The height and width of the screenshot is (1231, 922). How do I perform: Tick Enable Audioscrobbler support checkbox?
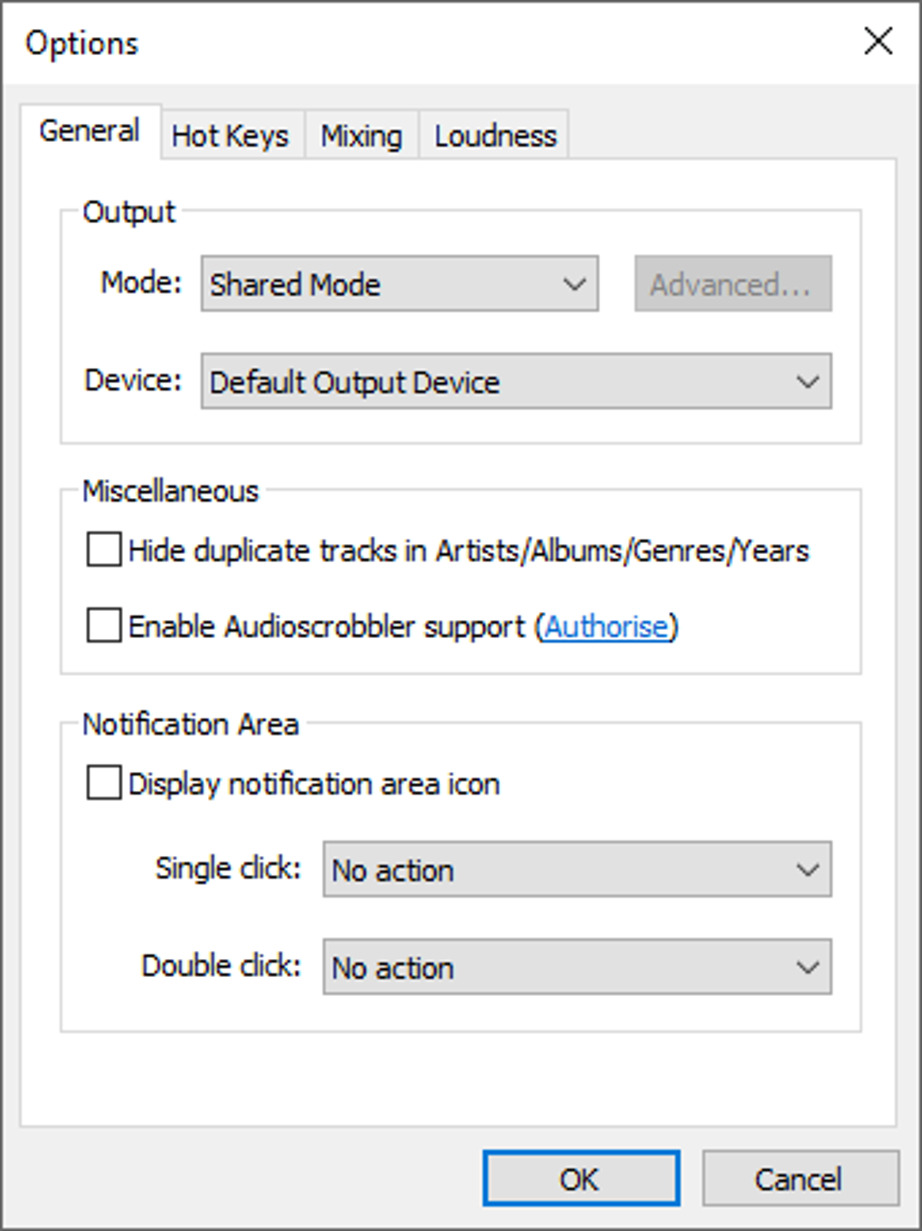coord(104,625)
